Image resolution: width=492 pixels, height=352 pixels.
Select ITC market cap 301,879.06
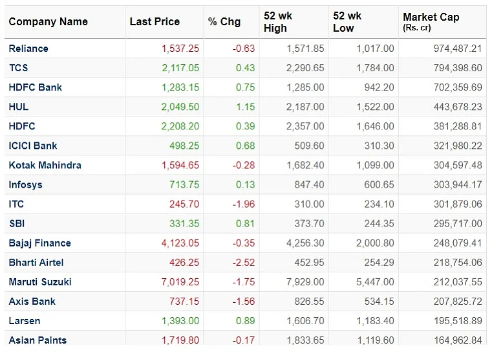coord(458,204)
